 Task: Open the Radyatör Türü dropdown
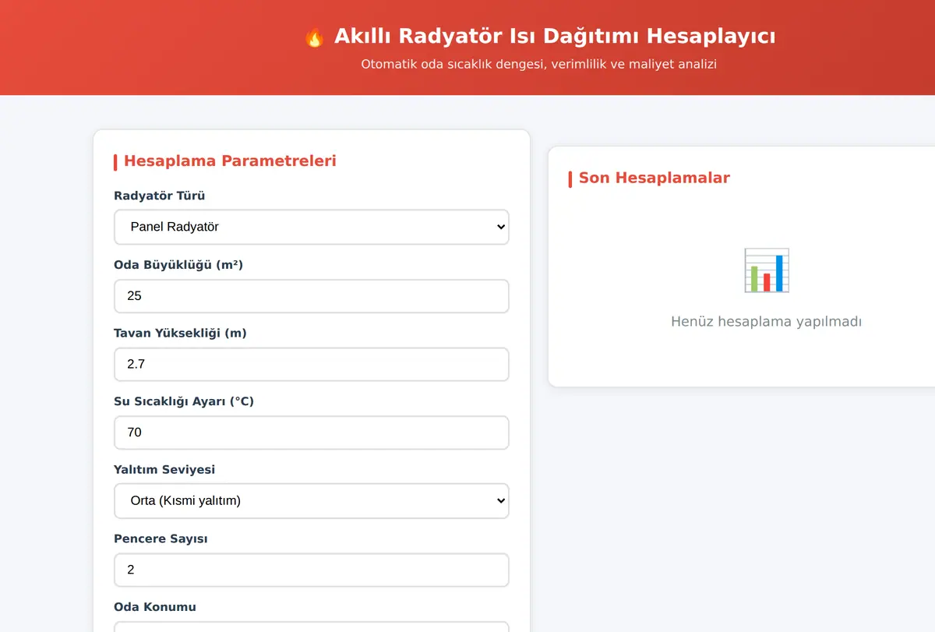pos(312,227)
